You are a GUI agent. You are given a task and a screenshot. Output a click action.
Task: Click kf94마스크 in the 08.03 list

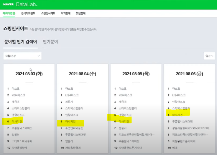(x=18, y=95)
